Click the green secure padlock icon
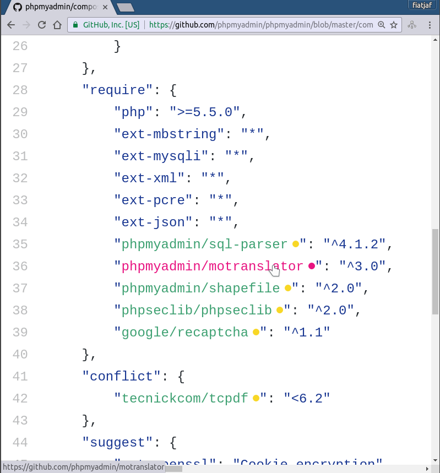 [x=75, y=25]
